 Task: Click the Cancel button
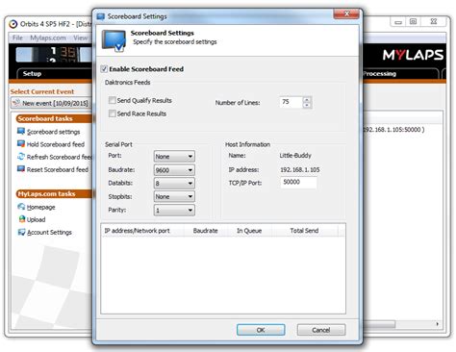point(321,330)
